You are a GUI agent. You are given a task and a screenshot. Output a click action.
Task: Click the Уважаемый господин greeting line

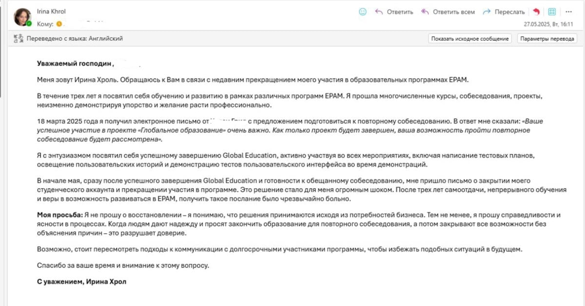75,63
